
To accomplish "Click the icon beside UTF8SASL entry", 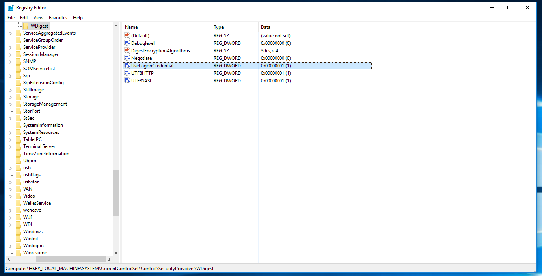I will pyautogui.click(x=127, y=81).
